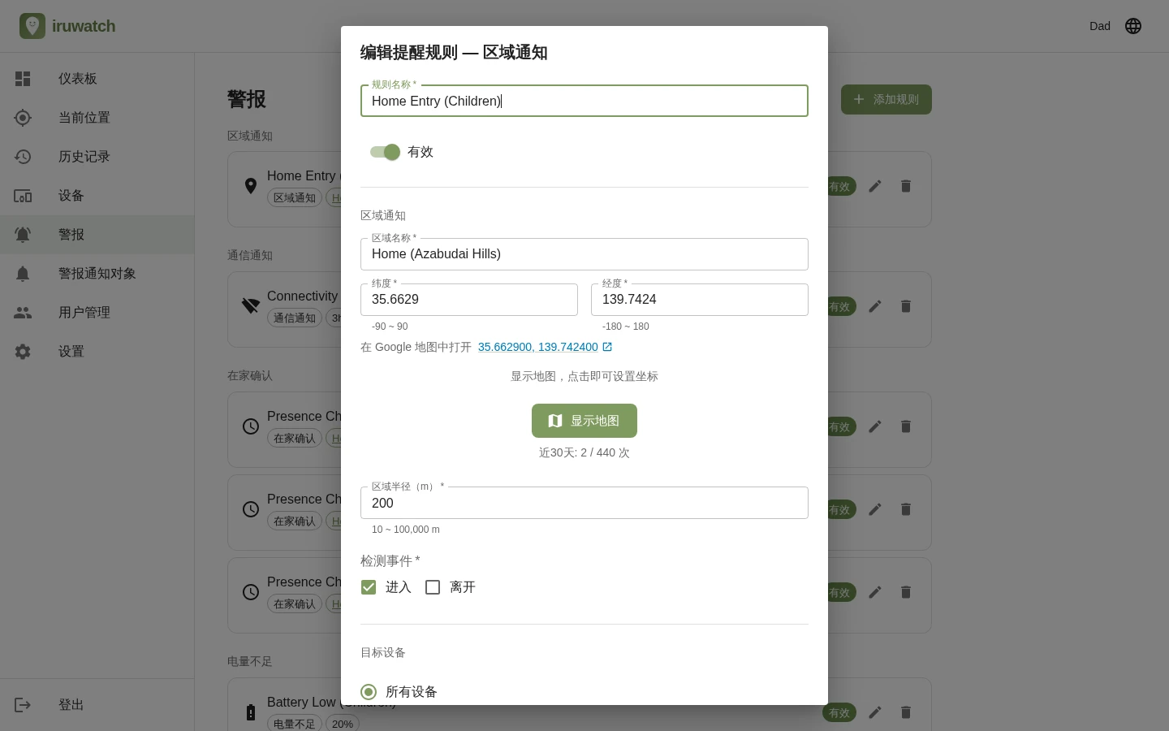The height and width of the screenshot is (731, 1169).
Task: Click the 区域半径 radius field
Action: point(584,503)
